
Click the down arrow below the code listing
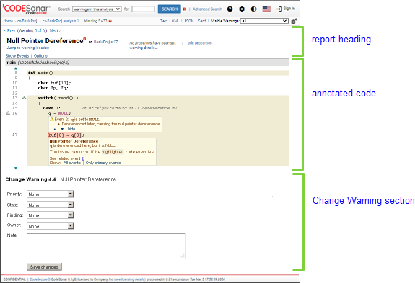[x=16, y=169]
